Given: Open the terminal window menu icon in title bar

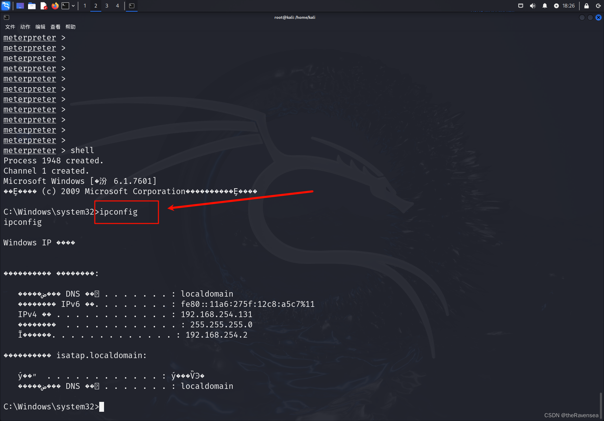Looking at the screenshot, I should pos(7,17).
